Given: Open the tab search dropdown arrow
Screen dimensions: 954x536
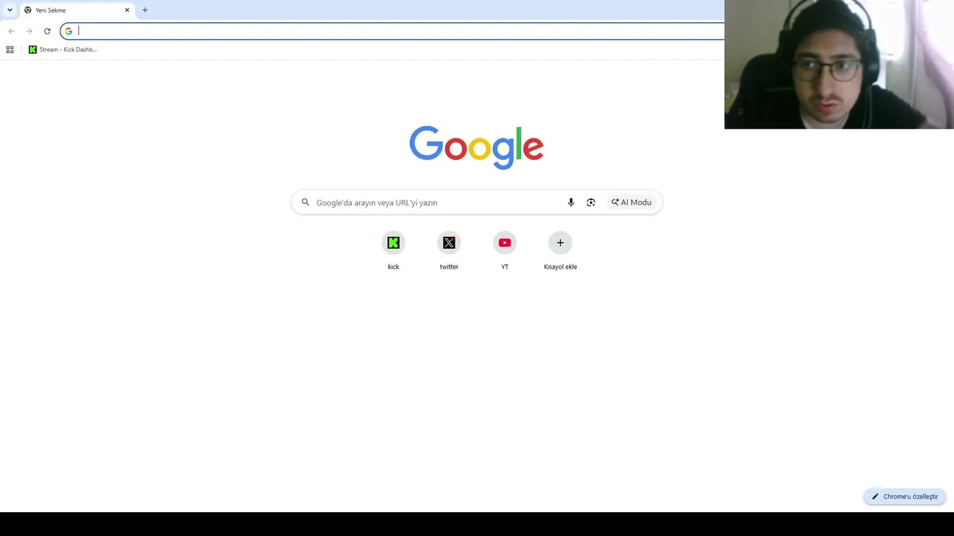Looking at the screenshot, I should click(x=10, y=10).
